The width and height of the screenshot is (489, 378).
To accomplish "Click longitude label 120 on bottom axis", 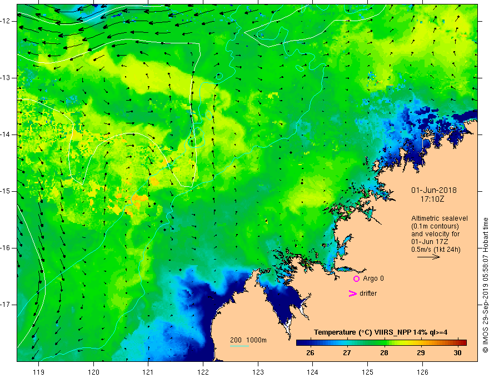I will click(93, 372).
